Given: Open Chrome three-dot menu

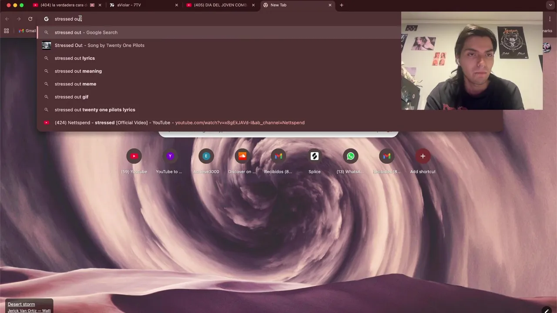Looking at the screenshot, I should click(x=550, y=19).
